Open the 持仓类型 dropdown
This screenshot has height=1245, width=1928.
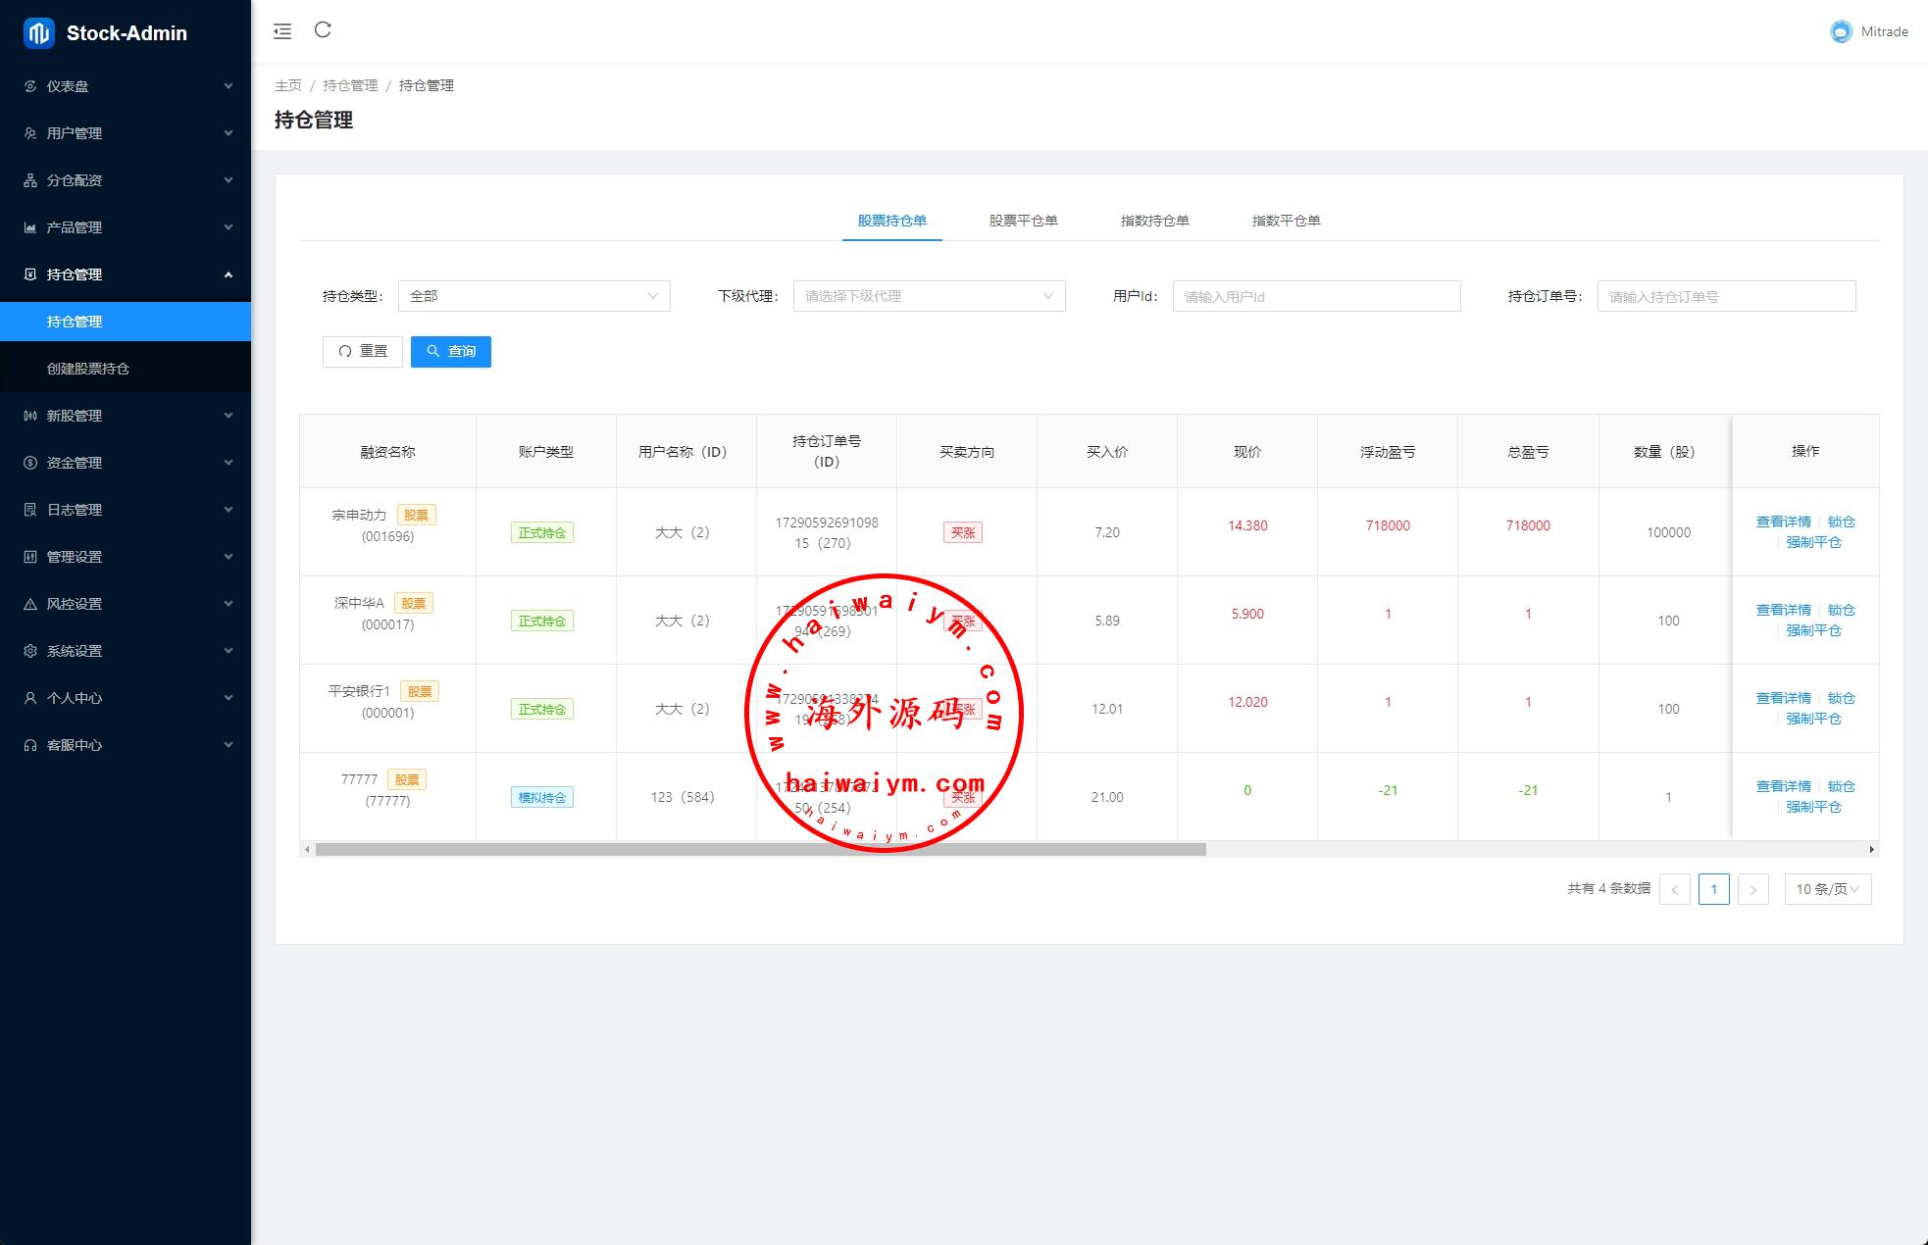[x=533, y=296]
